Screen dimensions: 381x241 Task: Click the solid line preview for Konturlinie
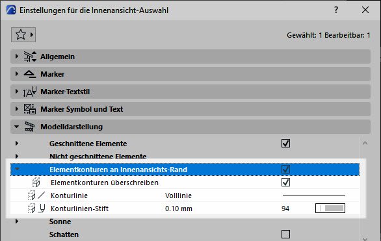[313, 196]
